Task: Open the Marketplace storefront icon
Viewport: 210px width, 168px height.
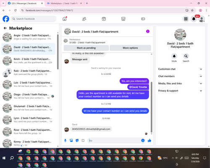Action: coord(123,19)
